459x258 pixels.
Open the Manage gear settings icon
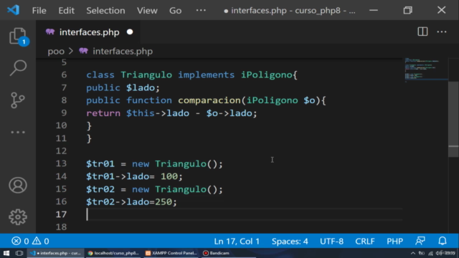[x=18, y=216]
